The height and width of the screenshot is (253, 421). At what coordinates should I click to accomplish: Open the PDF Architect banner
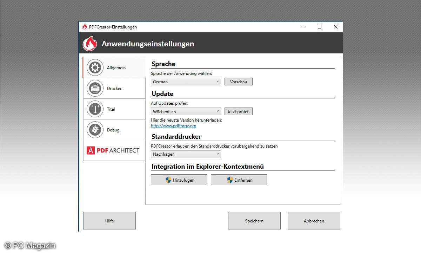pos(114,150)
